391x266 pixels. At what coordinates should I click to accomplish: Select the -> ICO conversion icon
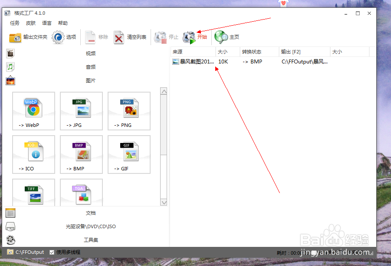[x=34, y=154]
